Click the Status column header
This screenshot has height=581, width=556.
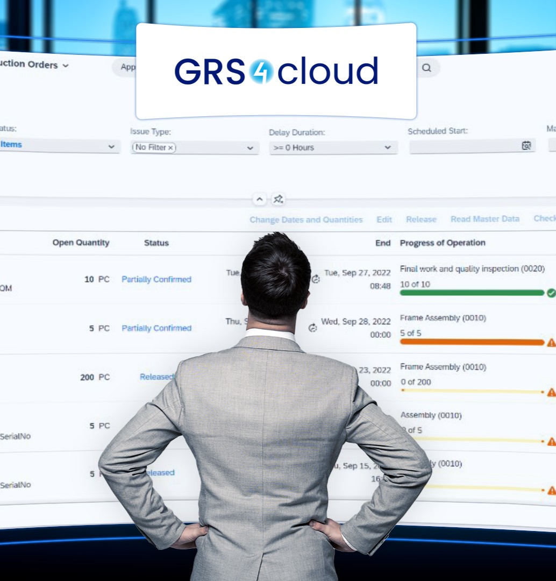[156, 243]
